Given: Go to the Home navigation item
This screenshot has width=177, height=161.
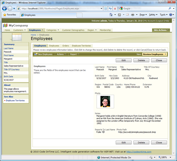Looking at the screenshot, I should coord(7,30).
